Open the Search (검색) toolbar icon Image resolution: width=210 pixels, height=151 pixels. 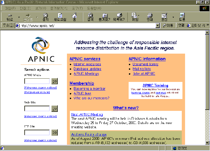[91, 17]
